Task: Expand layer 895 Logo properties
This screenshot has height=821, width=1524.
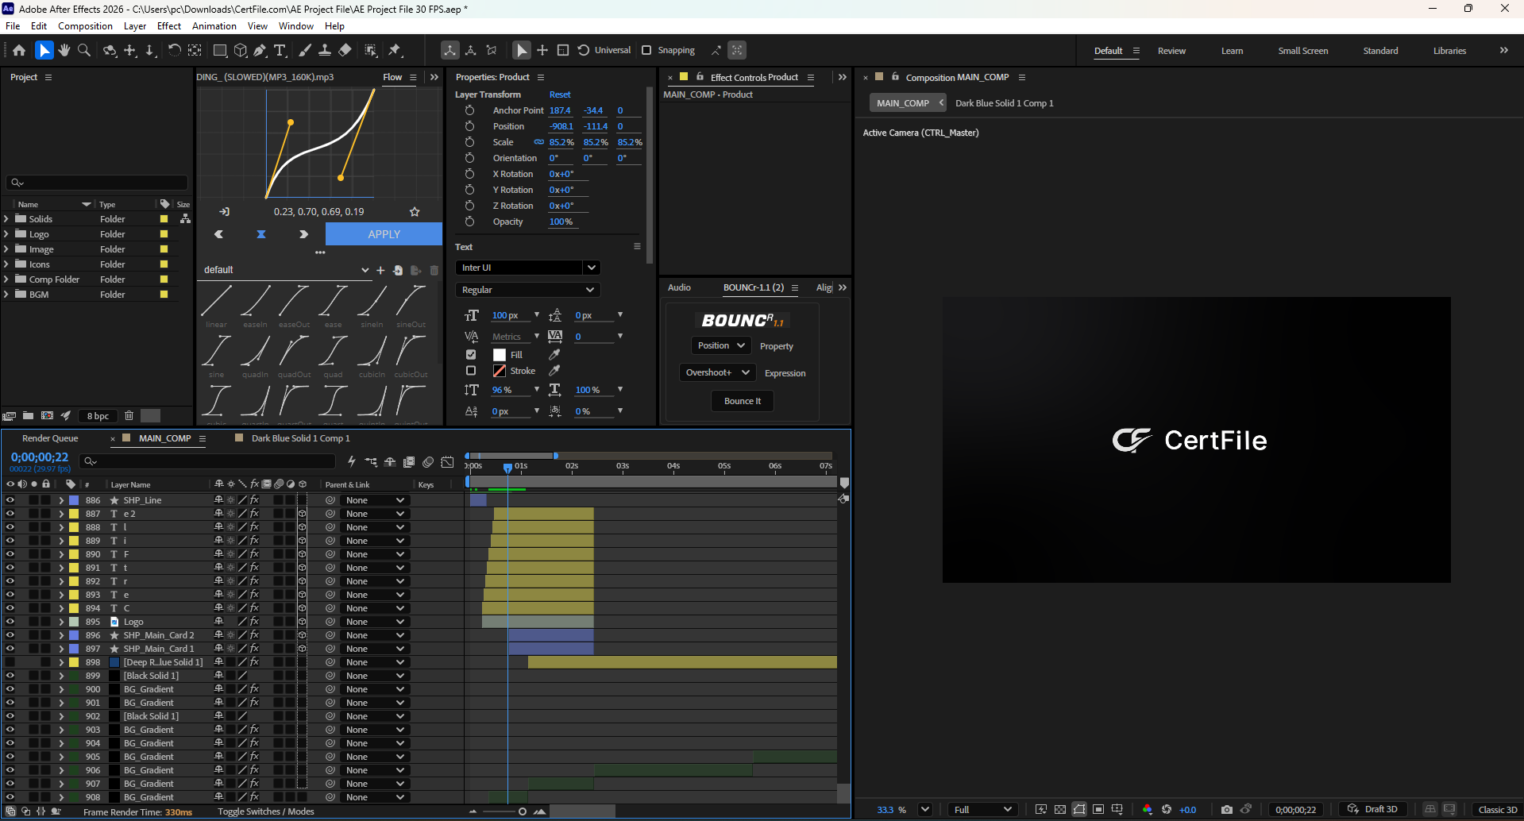Action: pos(61,622)
